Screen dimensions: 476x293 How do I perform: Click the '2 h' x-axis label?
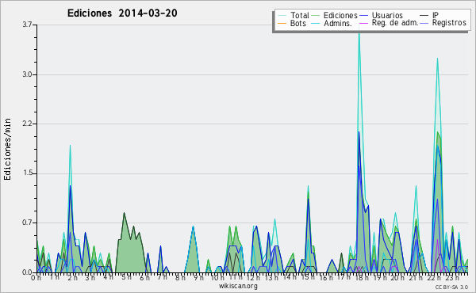point(72,278)
